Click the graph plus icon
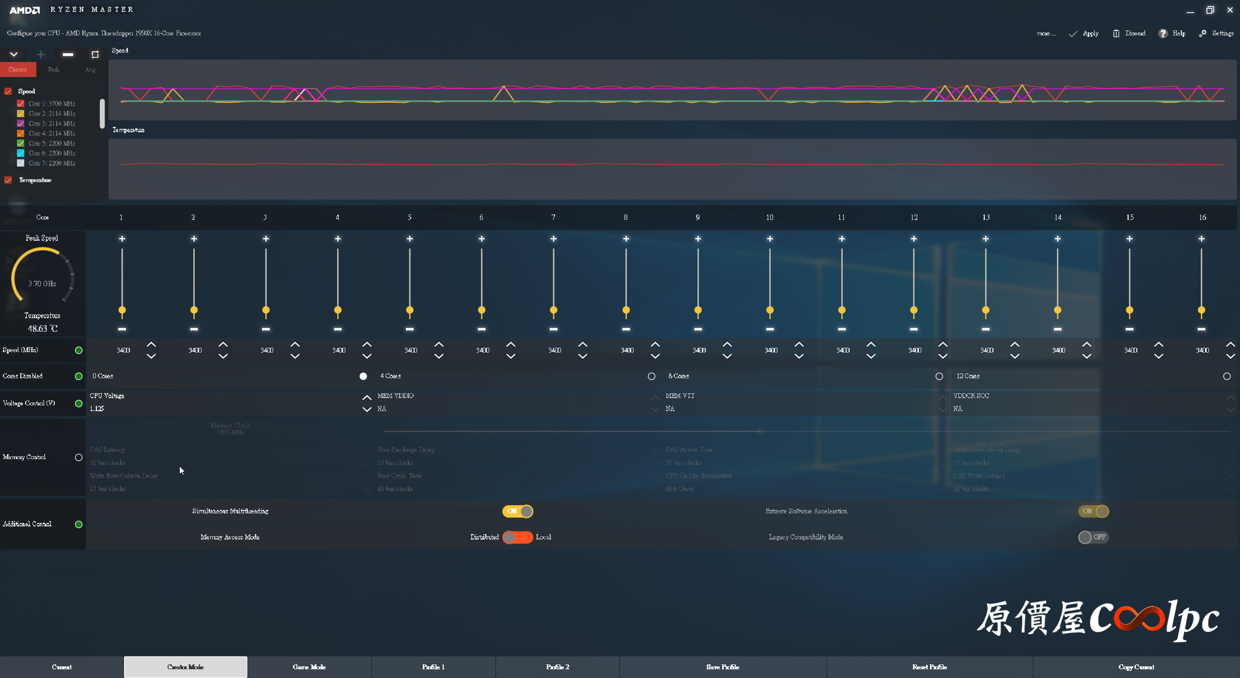The image size is (1240, 678). [41, 54]
